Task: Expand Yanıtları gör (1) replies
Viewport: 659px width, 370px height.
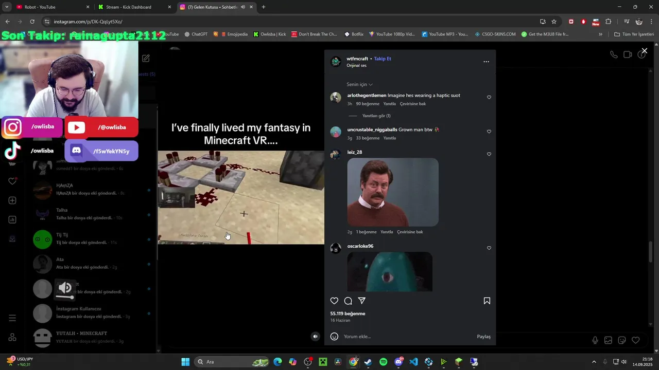Action: pos(376,116)
